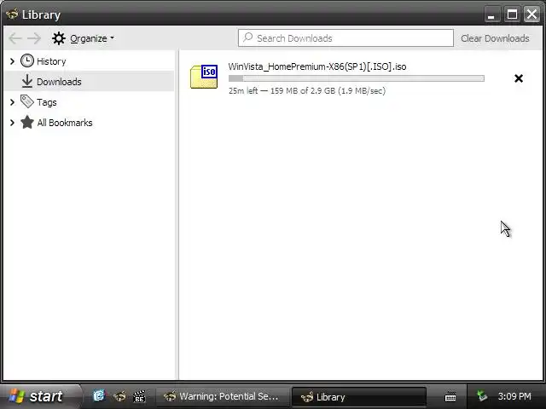Click the BE clapperboard quick launch icon
The width and height of the screenshot is (546, 409).
coord(139,396)
